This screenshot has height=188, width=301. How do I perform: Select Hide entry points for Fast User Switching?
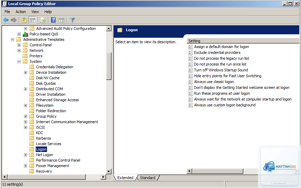pos(228,76)
